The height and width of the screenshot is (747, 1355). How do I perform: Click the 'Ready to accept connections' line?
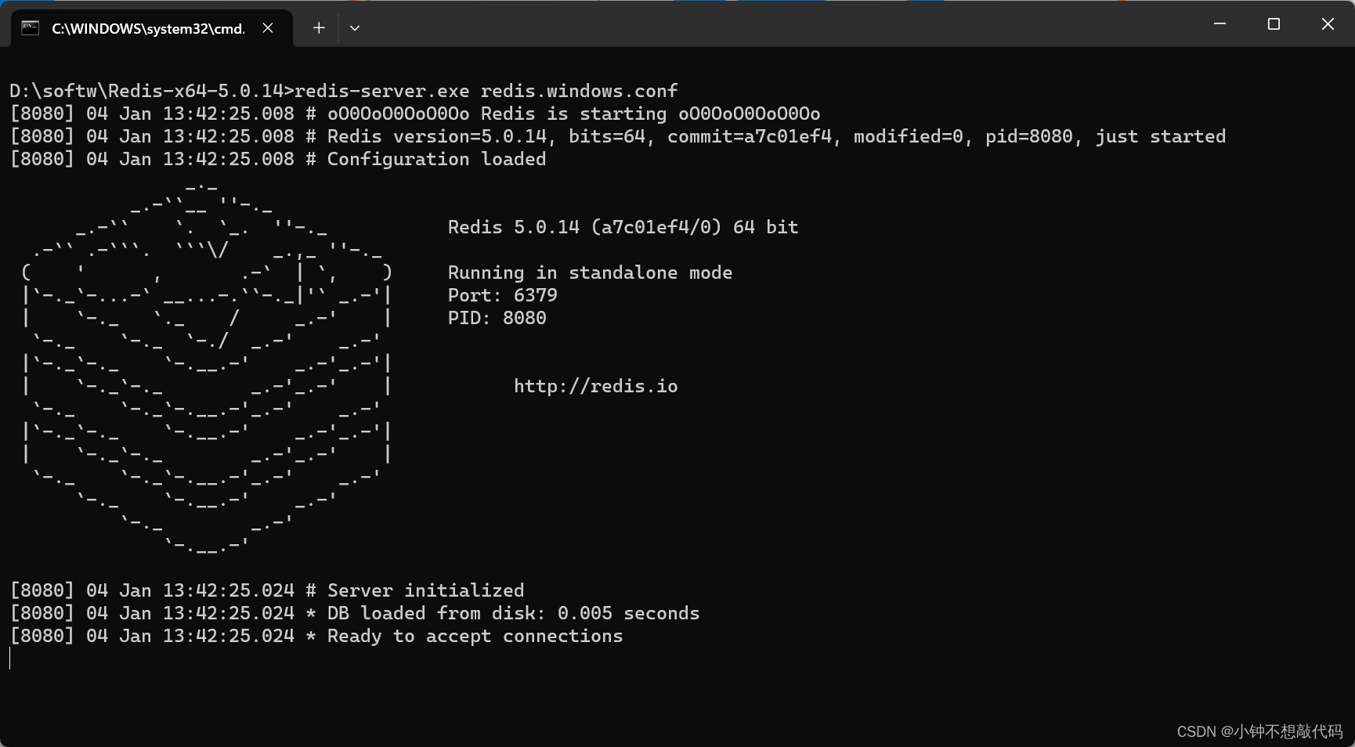click(316, 636)
